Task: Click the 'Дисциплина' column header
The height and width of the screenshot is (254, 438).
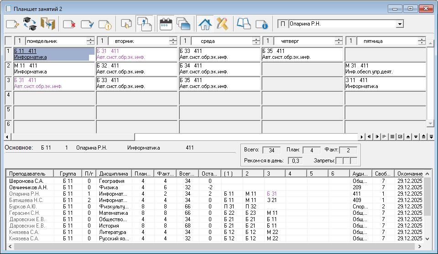Action: point(113,174)
